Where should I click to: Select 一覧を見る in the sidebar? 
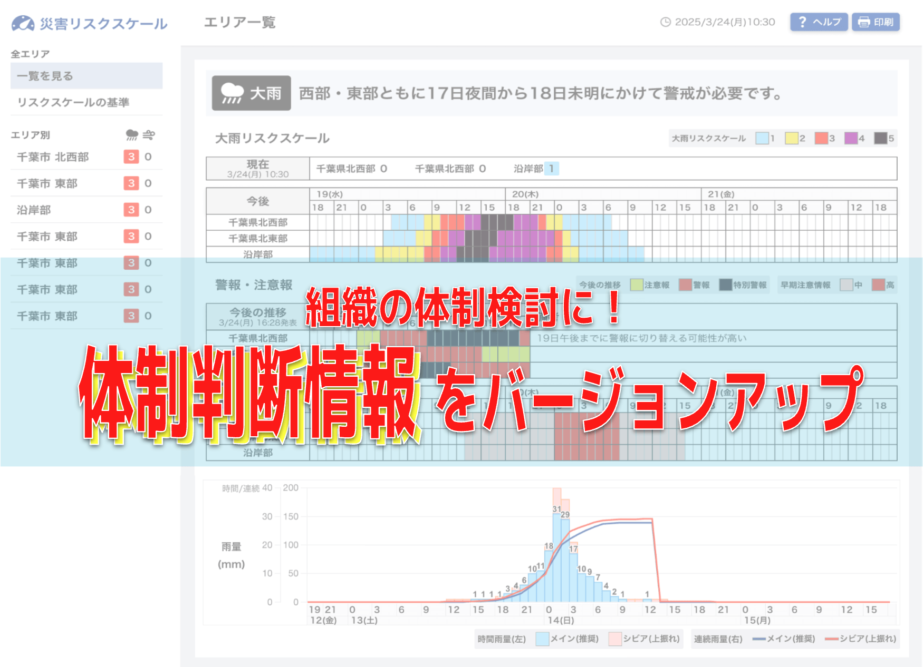coord(86,76)
